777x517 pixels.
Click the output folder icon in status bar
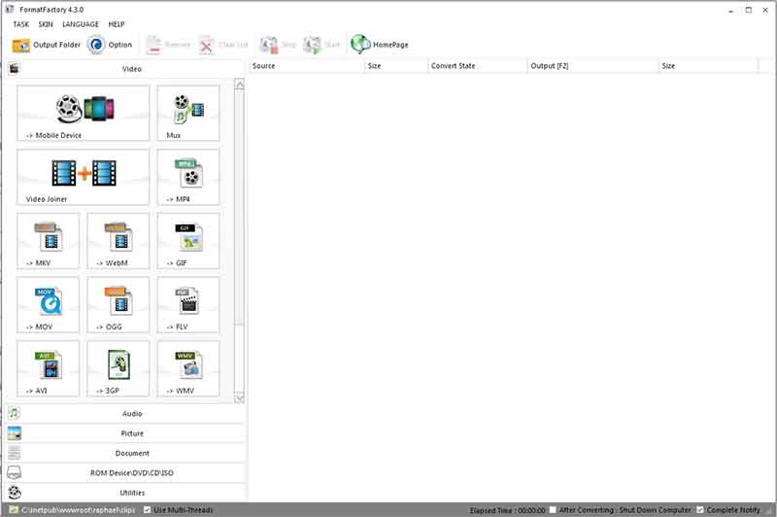point(14,509)
